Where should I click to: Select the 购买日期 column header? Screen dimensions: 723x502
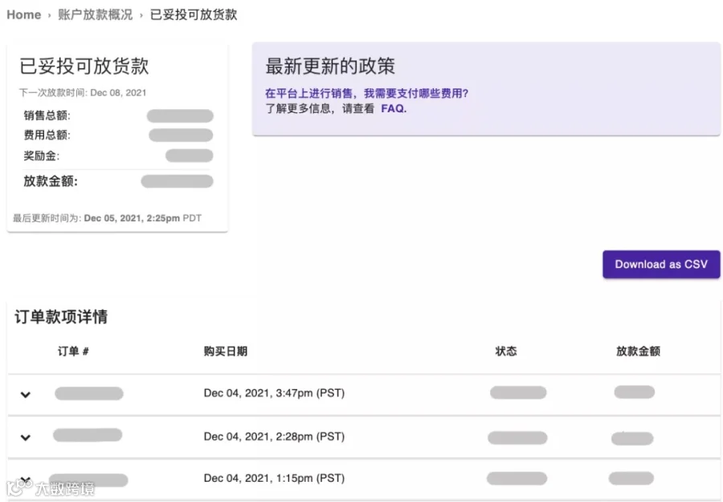point(226,351)
